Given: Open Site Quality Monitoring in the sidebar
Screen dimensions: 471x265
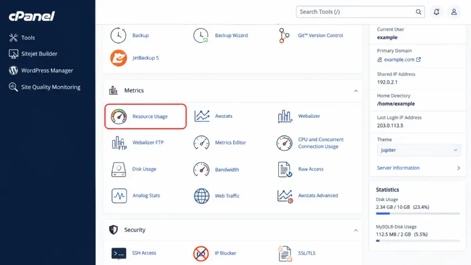Looking at the screenshot, I should tap(45, 87).
